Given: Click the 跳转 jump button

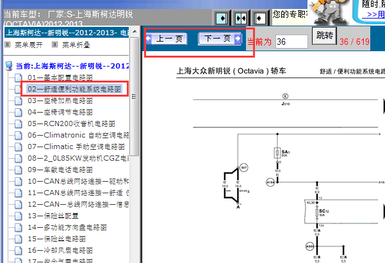Looking at the screenshot, I should [324, 36].
